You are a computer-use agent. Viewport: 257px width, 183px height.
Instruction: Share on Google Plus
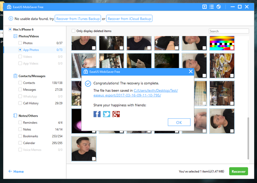(116, 114)
